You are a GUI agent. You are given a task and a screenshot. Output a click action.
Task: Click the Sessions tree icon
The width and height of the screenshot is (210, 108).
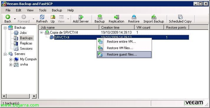[x=16, y=49]
